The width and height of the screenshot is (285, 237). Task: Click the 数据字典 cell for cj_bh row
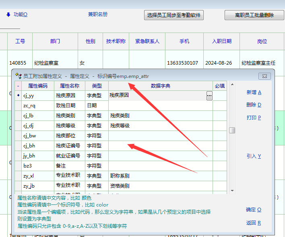tap(160, 146)
